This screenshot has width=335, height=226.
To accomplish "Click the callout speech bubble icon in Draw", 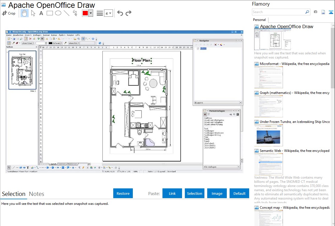I will (68, 168).
